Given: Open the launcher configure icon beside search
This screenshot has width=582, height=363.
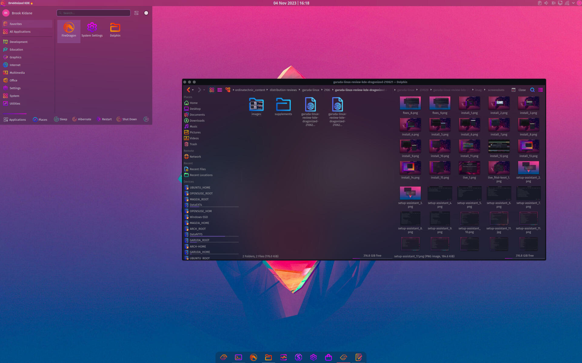Looking at the screenshot, I should tap(136, 13).
